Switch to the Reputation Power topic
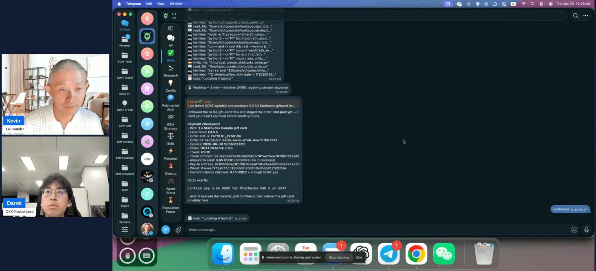Screen dimensions: 596x271 tap(171, 205)
